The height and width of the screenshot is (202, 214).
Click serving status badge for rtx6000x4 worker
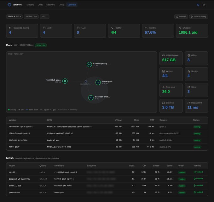pyautogui.click(x=197, y=127)
